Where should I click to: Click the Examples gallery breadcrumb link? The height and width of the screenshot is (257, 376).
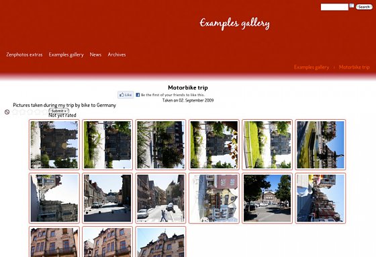312,67
